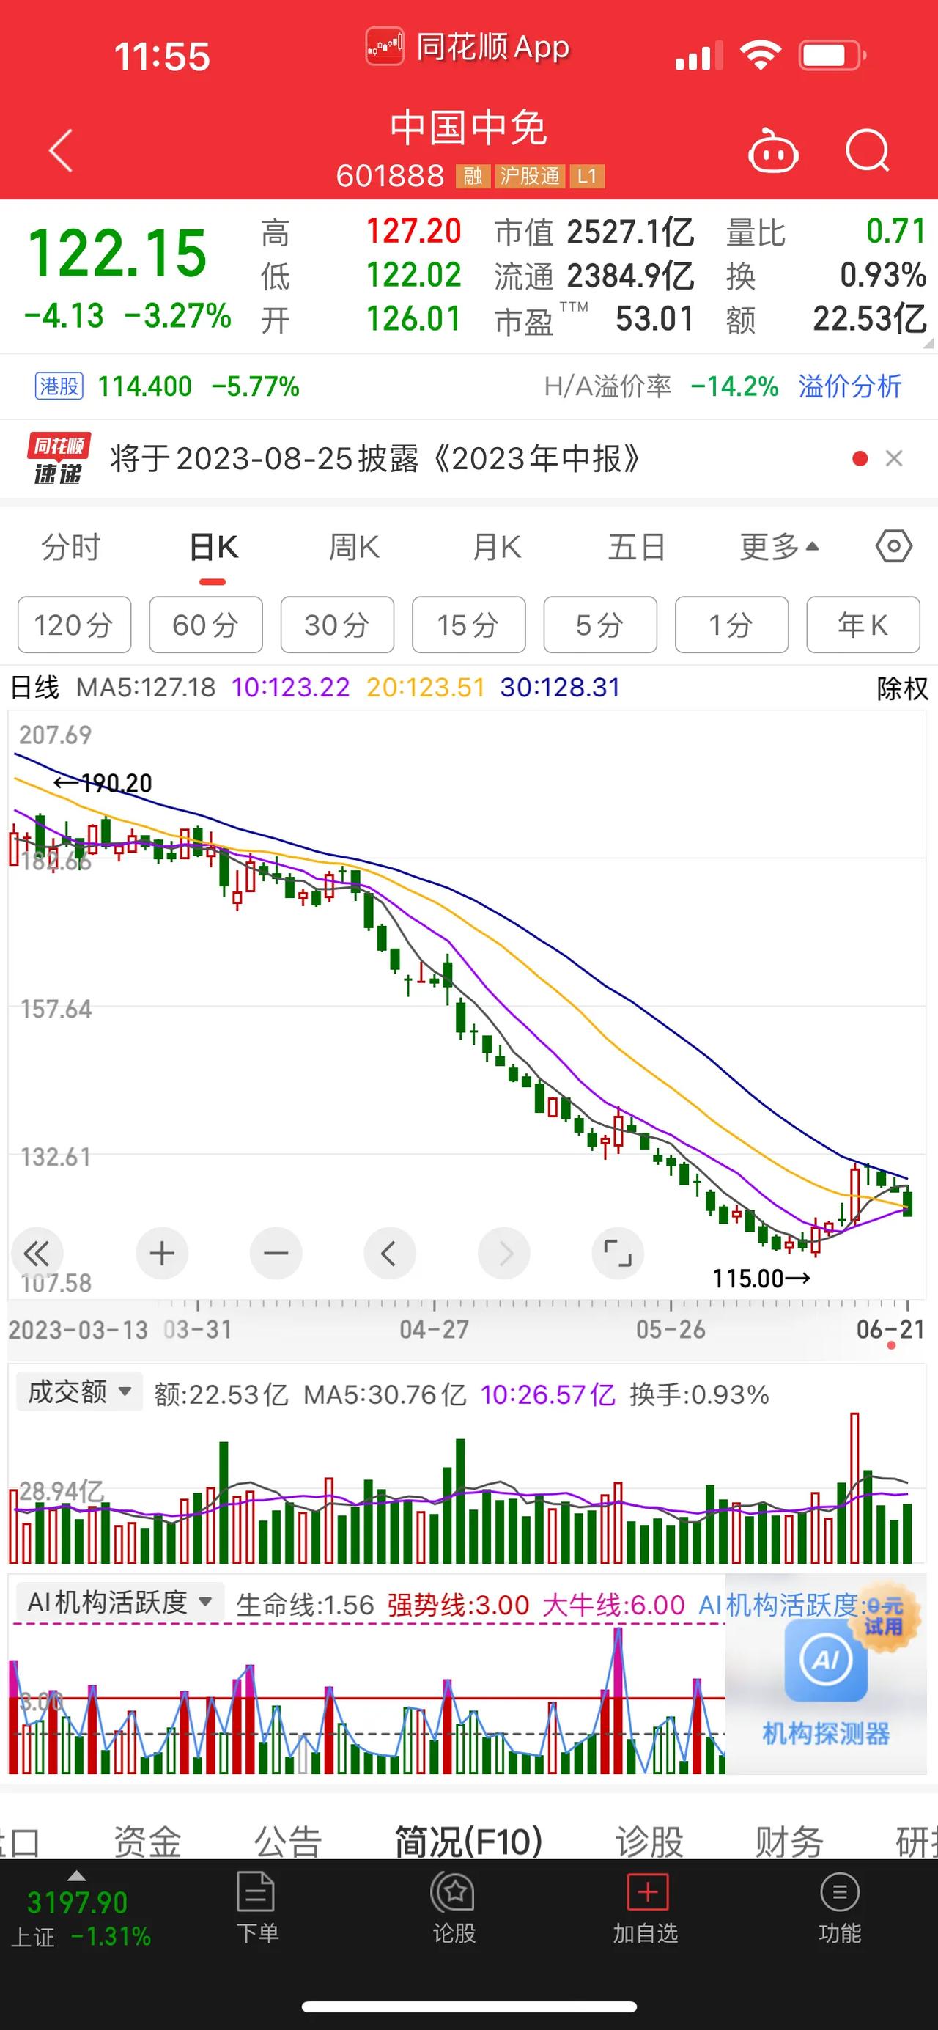Viewport: 938px width, 2030px height.
Task: Select 年K period button
Action: tap(863, 625)
